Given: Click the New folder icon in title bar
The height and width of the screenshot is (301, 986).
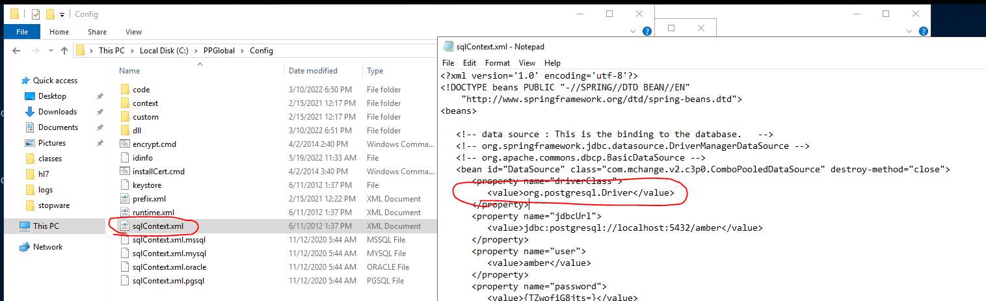Looking at the screenshot, I should pyautogui.click(x=49, y=14).
